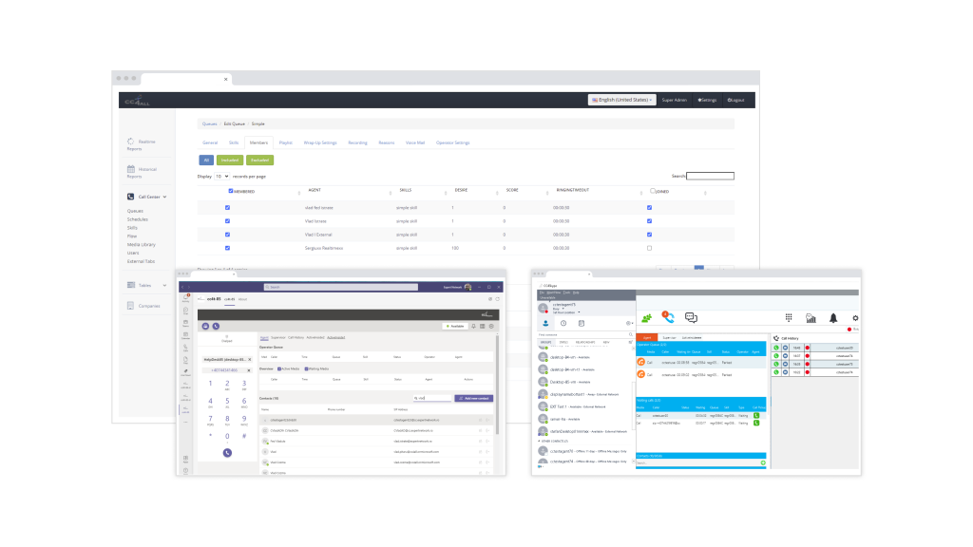Uncheck membered for Vlad Ionase row
The width and height of the screenshot is (973, 547).
point(227,220)
